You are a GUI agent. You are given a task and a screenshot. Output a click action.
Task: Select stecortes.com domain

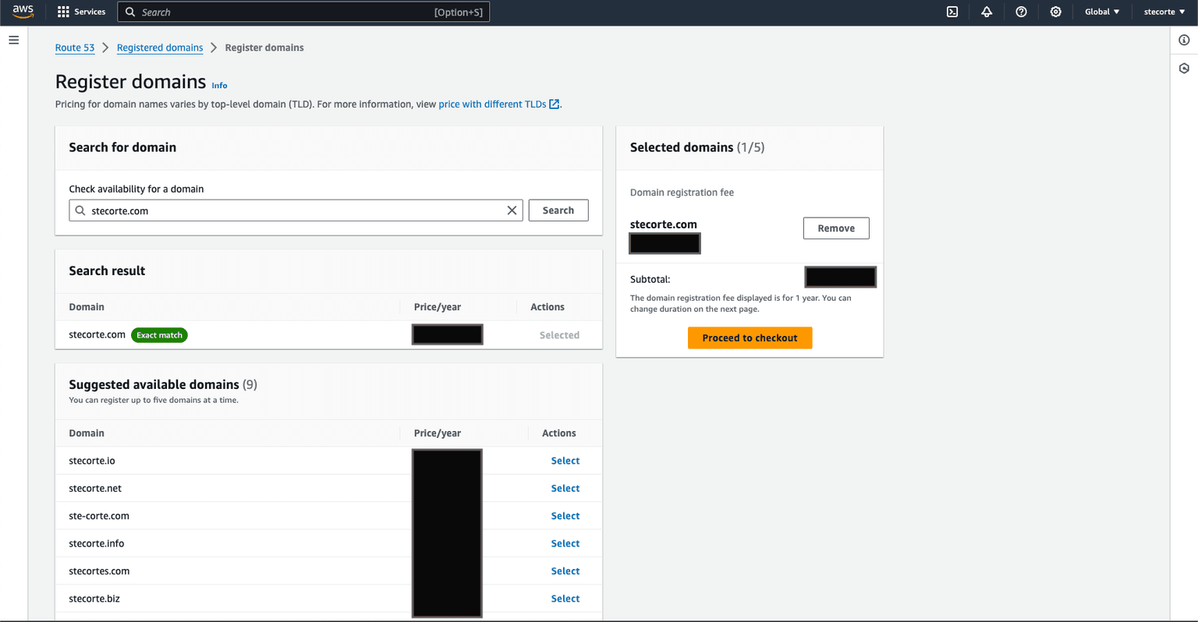click(565, 571)
